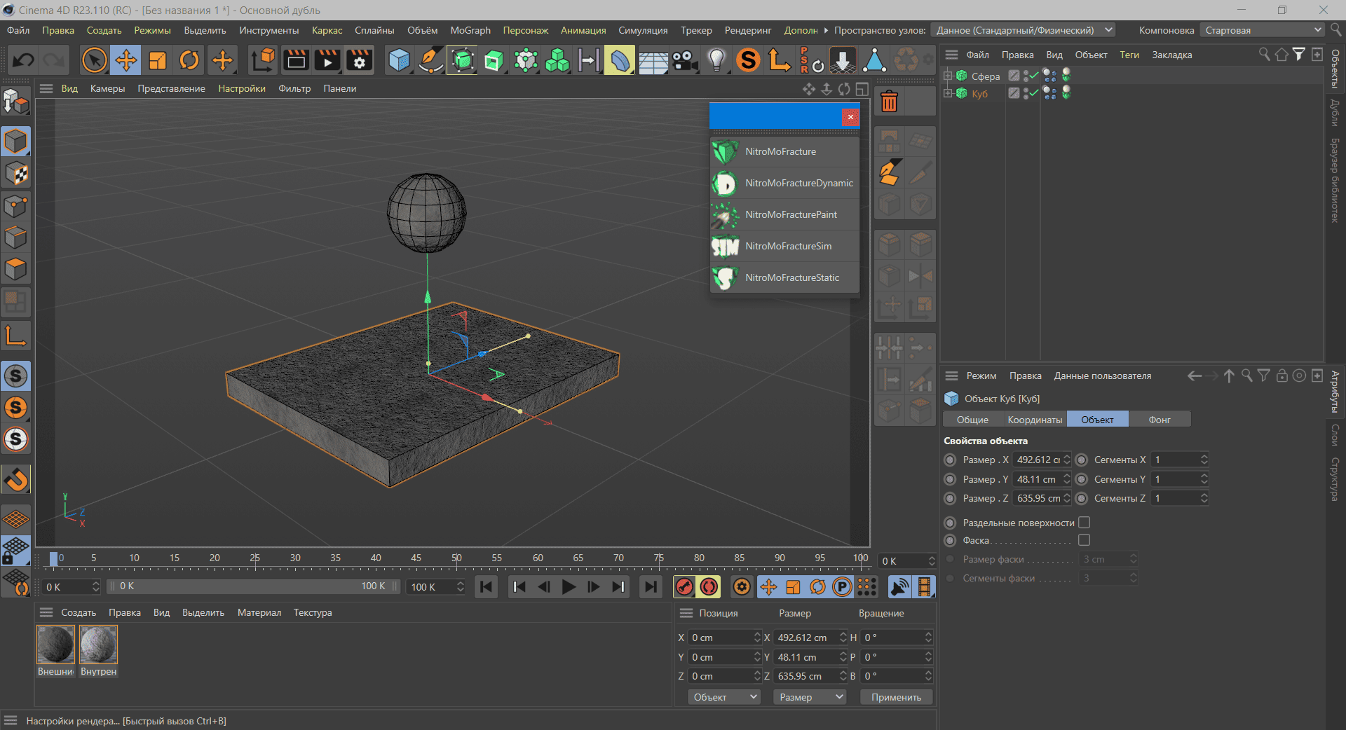Toggle Сфера visibility dots

pos(1026,76)
